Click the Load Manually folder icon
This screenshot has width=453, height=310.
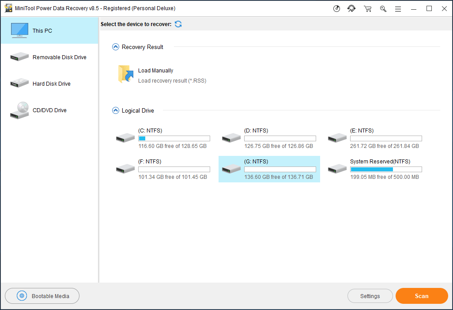pyautogui.click(x=126, y=74)
